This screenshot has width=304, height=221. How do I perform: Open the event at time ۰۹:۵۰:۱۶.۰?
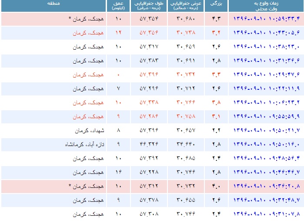267,144
